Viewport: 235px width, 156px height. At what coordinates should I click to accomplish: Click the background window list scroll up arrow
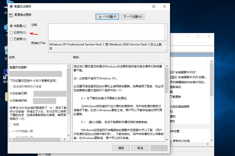pyautogui.click(x=212, y=61)
